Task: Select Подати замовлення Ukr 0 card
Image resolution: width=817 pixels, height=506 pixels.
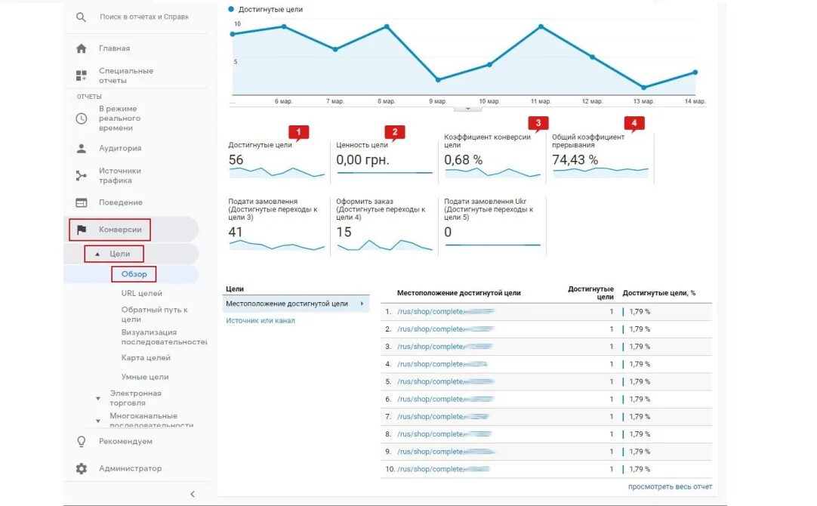Action: (492, 226)
